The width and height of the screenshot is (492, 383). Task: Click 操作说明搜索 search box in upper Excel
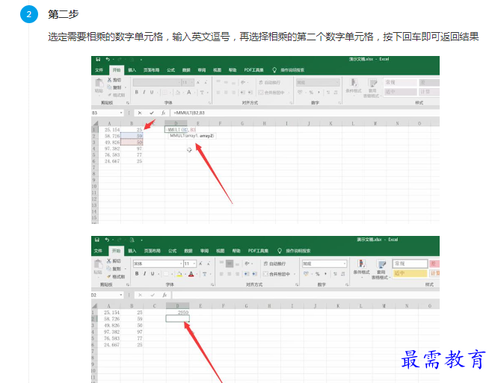coord(292,70)
